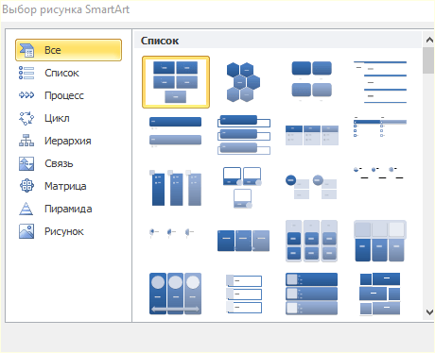This screenshot has width=435, height=353.
Task: Choose the three stacked framed bars layout
Action: [244, 135]
